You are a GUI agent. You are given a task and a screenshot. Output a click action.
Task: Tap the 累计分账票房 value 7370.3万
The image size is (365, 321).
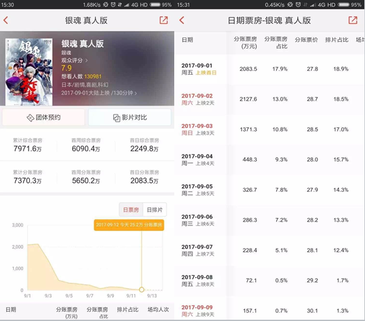[x=27, y=180]
